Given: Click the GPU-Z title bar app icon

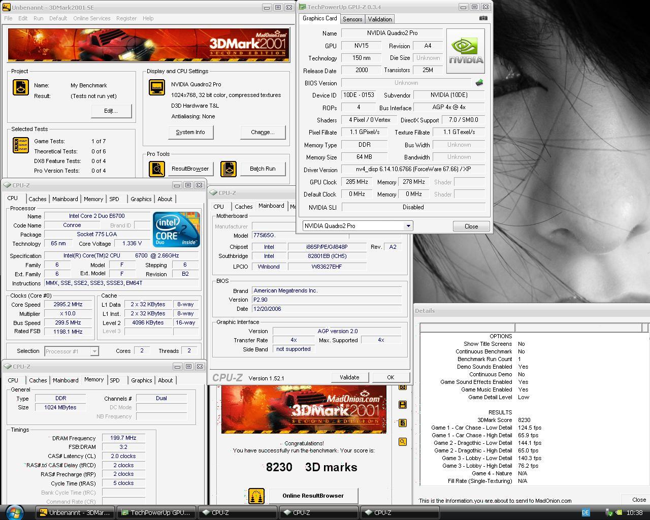Looking at the screenshot, I should (x=303, y=7).
